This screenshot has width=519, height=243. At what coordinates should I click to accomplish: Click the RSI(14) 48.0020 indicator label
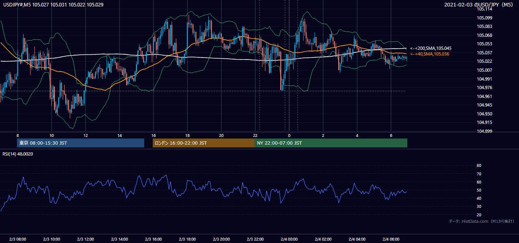[17, 154]
